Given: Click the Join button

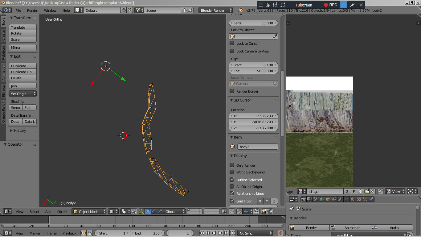Looking at the screenshot, I should (23, 86).
